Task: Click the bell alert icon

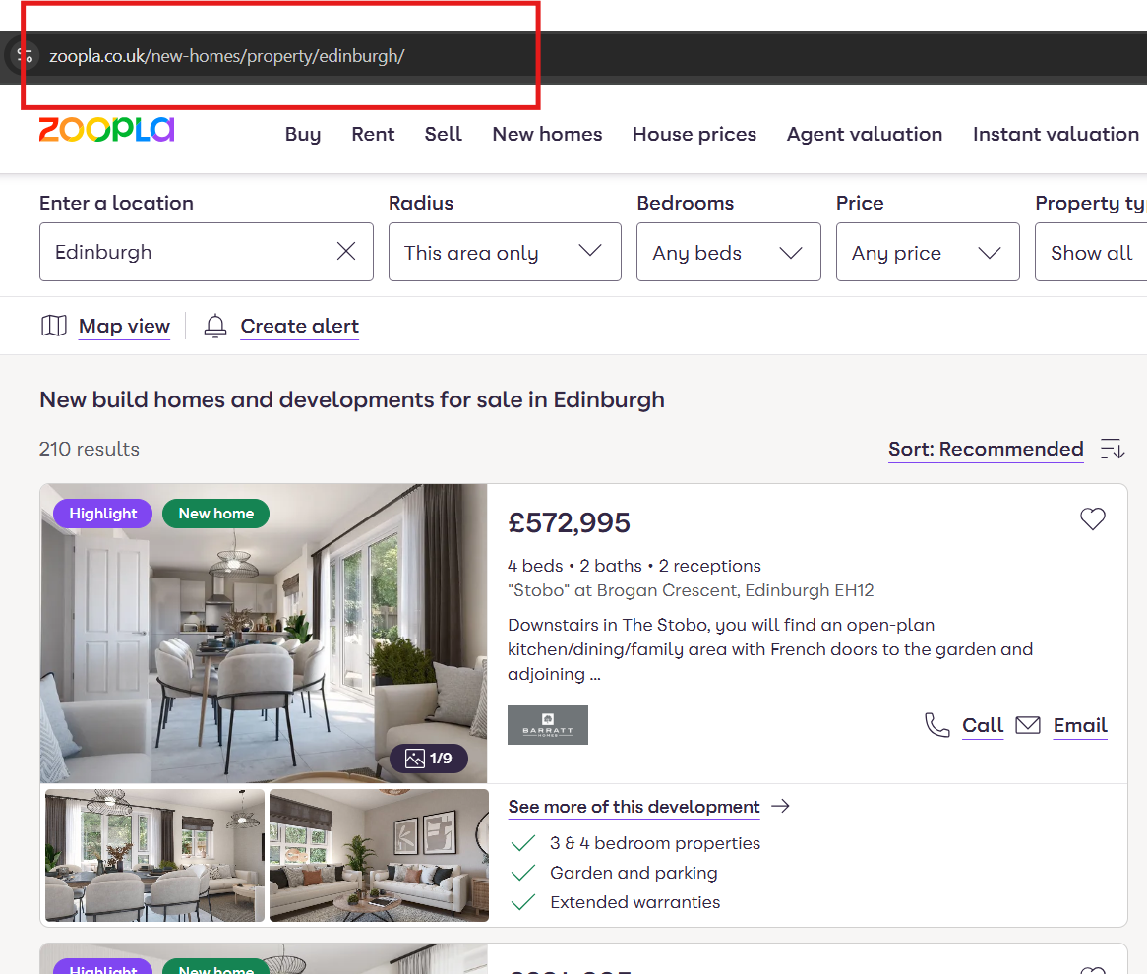Action: point(215,326)
